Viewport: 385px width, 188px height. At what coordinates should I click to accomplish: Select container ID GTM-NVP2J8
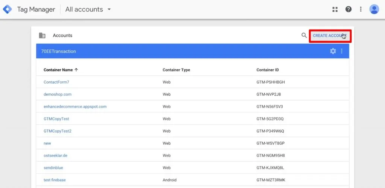tap(268, 94)
